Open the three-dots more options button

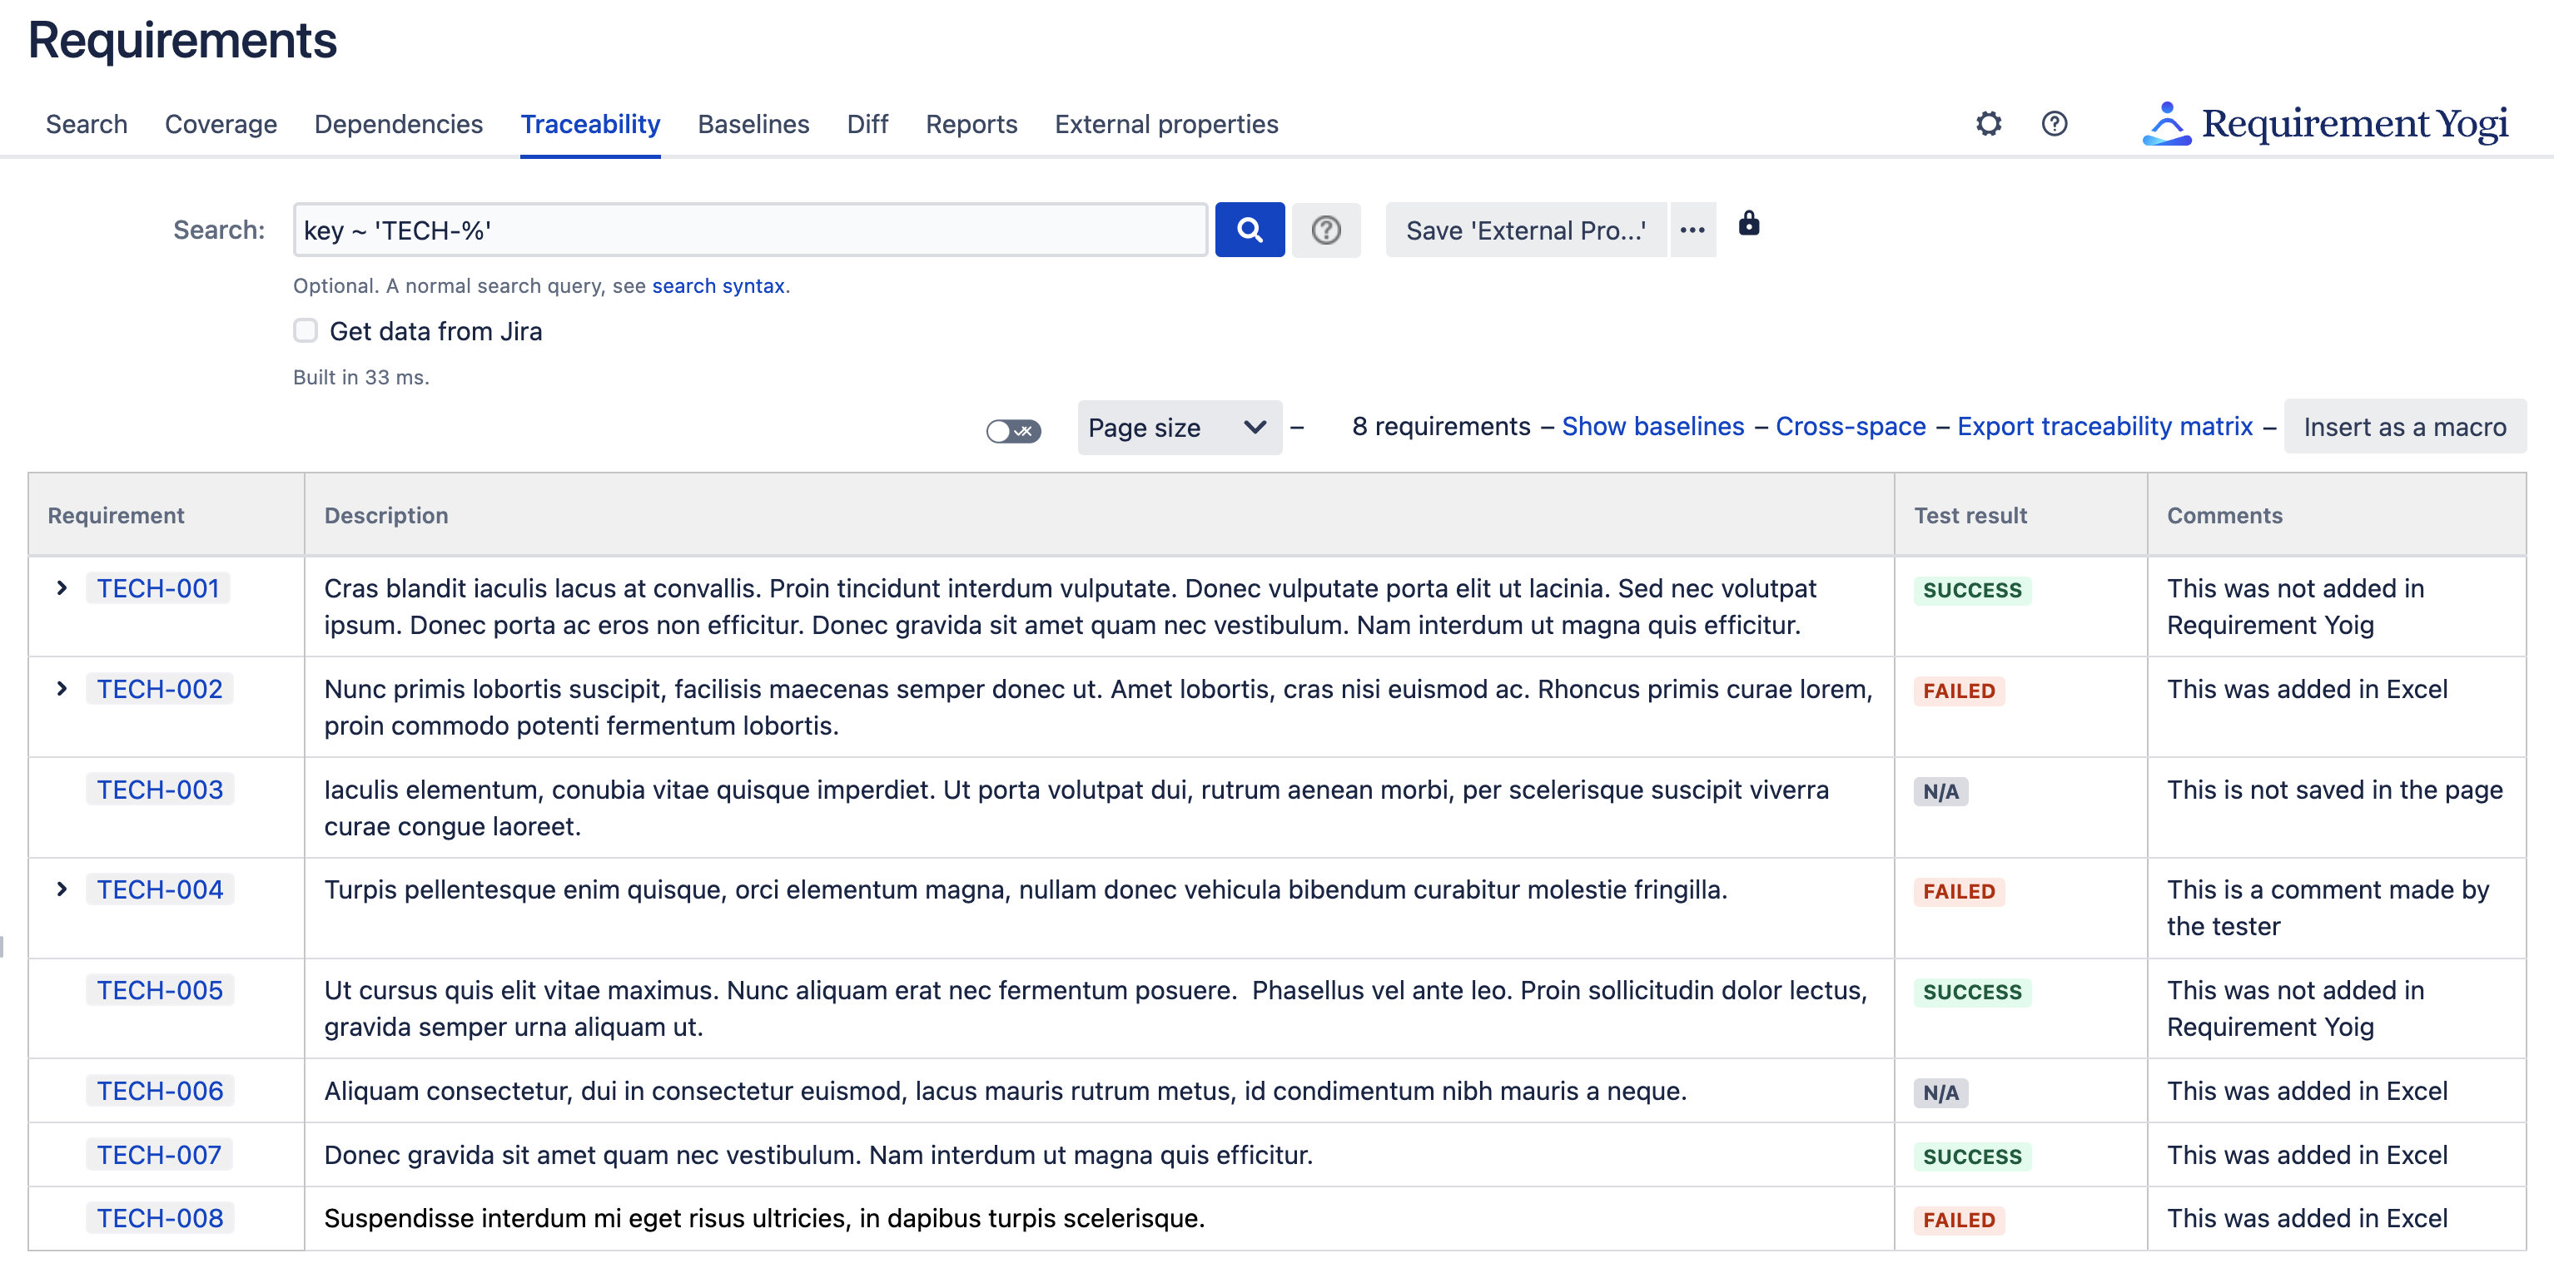pyautogui.click(x=1692, y=230)
